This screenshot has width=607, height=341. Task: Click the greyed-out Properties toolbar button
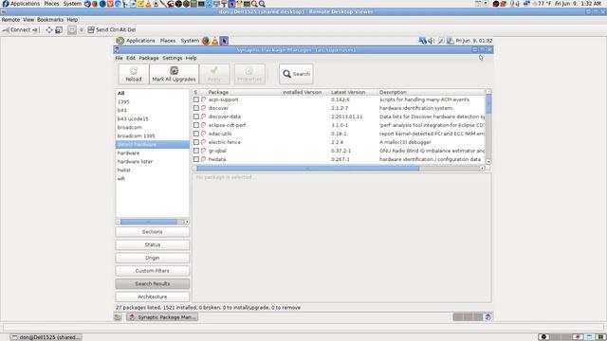coord(249,74)
